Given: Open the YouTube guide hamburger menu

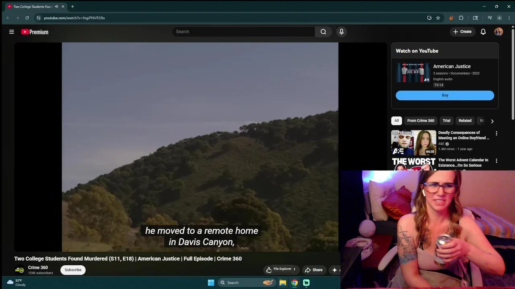Looking at the screenshot, I should coord(12,32).
